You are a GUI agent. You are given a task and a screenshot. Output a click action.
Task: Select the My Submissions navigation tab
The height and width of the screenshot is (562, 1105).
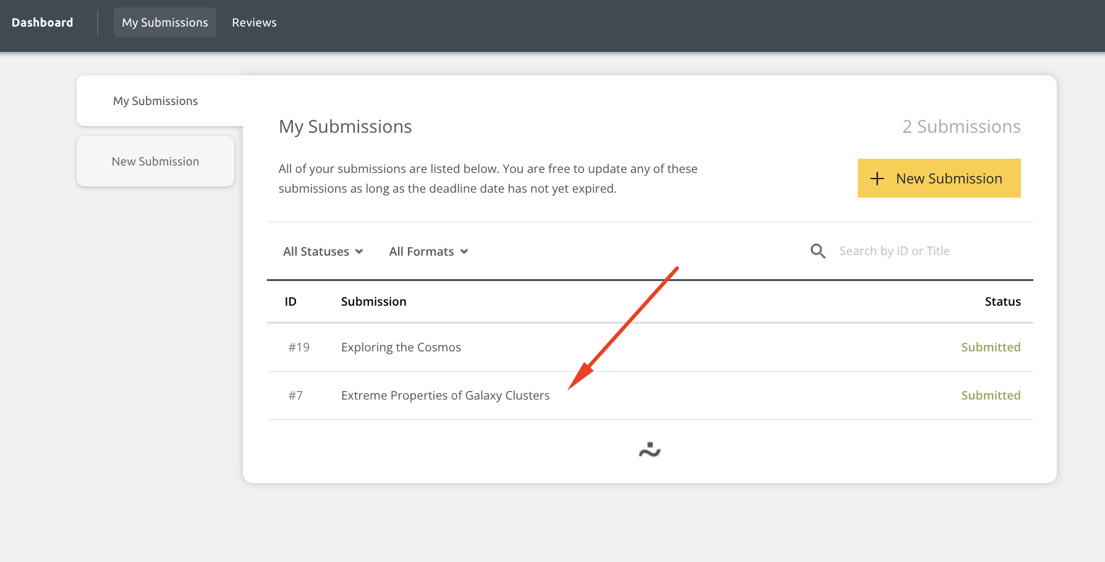[164, 22]
